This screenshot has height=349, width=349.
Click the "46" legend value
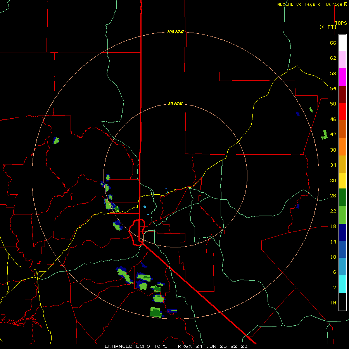click(x=333, y=119)
